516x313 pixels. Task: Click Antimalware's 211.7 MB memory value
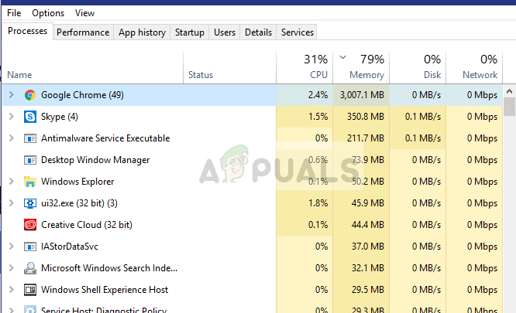click(x=366, y=138)
